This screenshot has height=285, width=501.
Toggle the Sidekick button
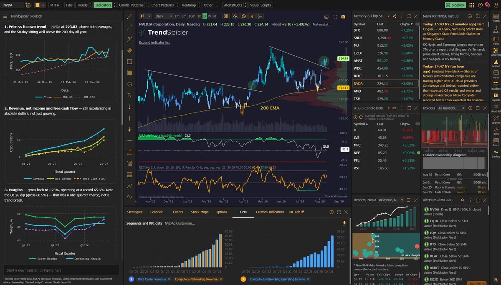pyautogui.click(x=455, y=5)
